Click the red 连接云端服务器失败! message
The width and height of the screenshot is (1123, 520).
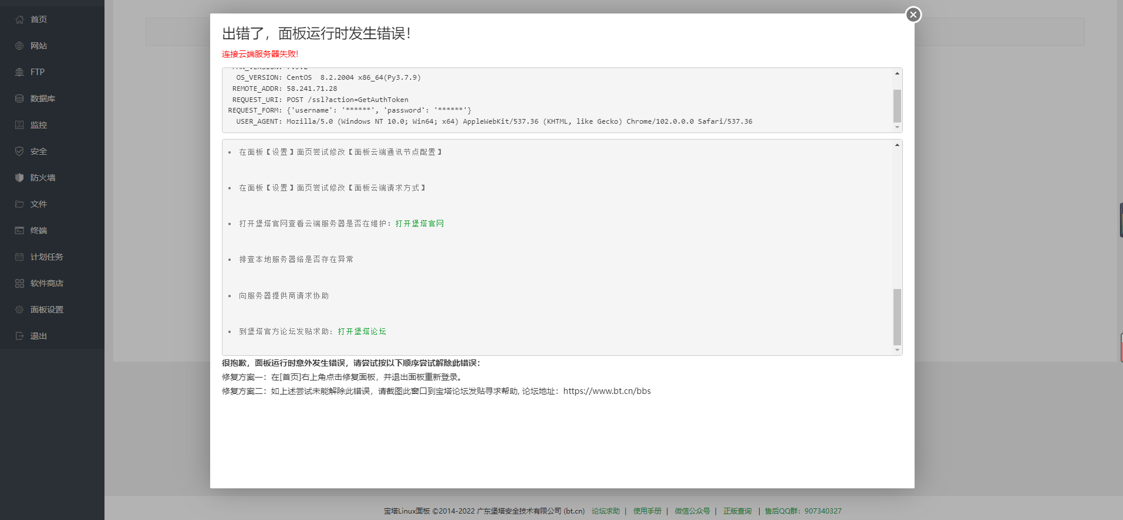pos(260,54)
